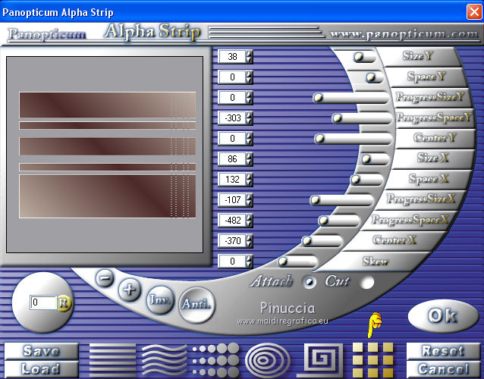The image size is (484, 379).
Task: Click the Inv. invert button
Action: coord(159,299)
